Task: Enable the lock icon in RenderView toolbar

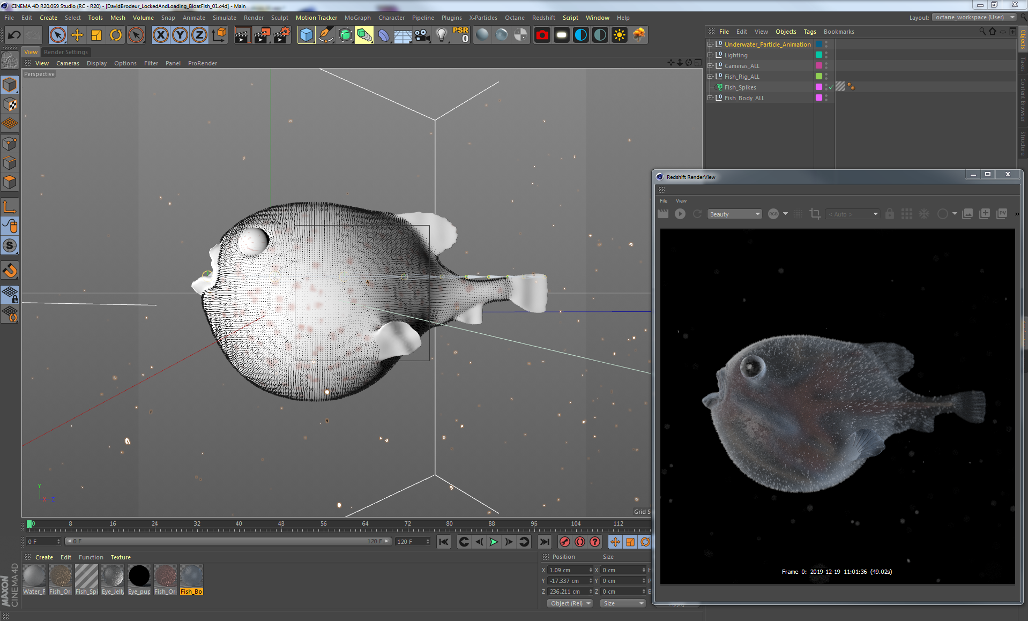Action: (890, 214)
